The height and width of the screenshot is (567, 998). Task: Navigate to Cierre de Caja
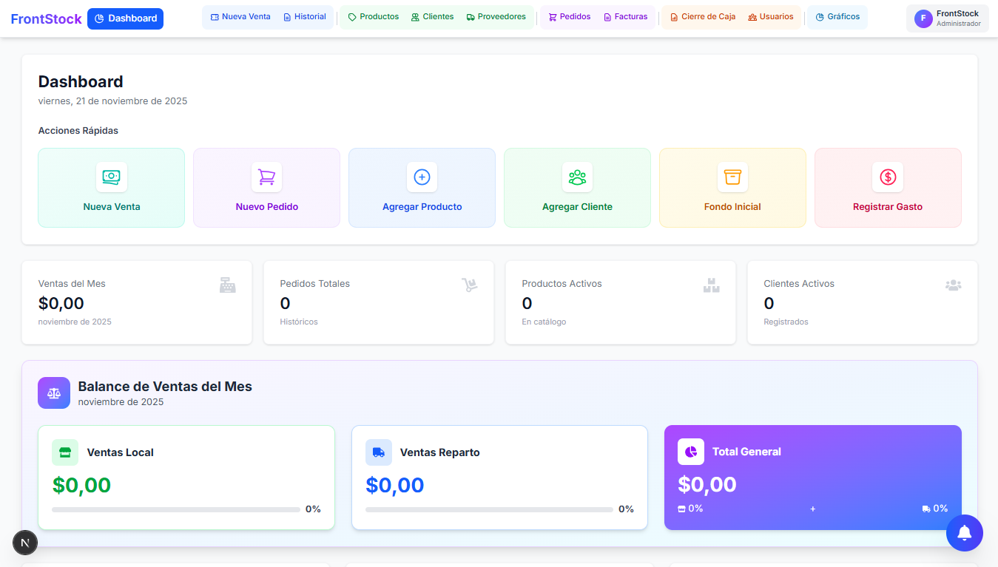point(701,16)
